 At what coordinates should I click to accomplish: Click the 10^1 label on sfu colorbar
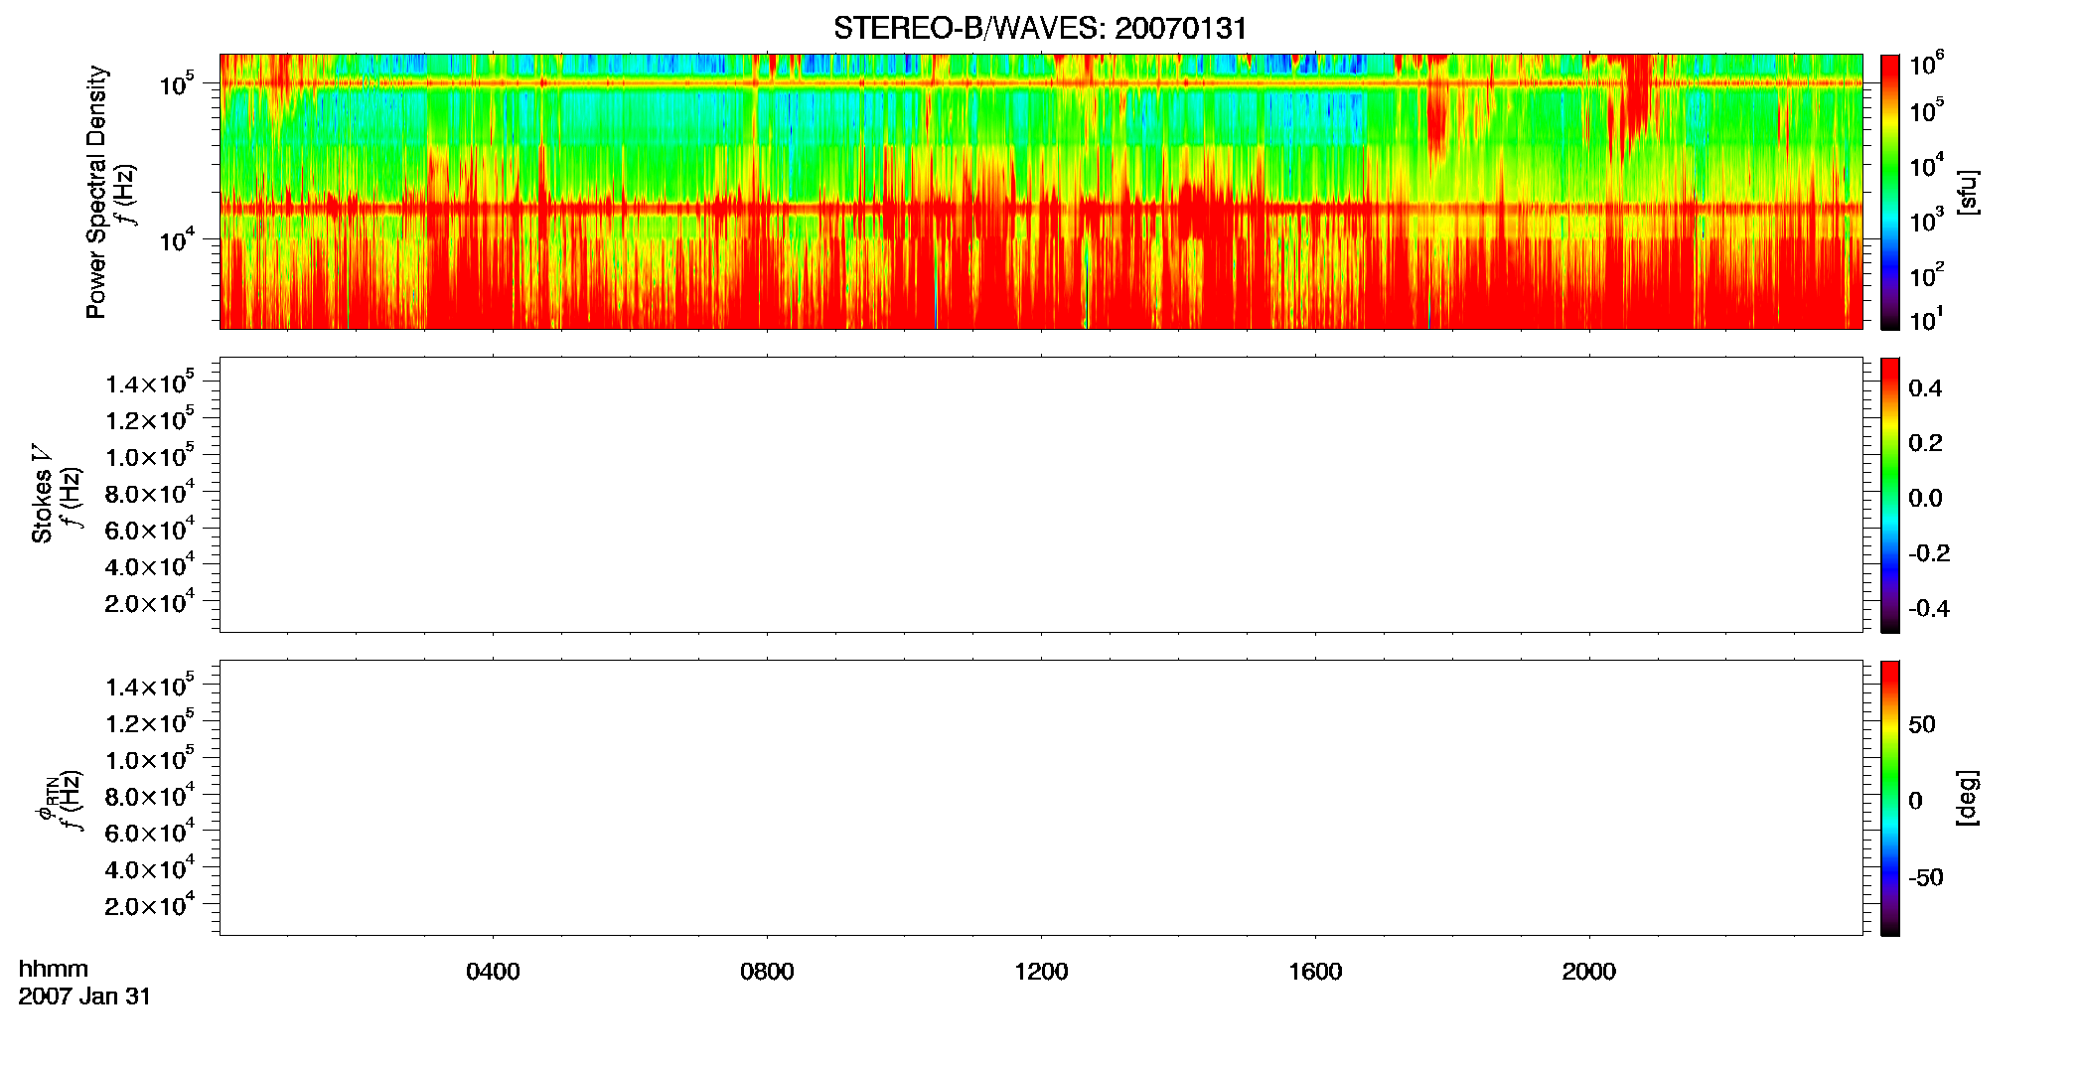click(1927, 319)
